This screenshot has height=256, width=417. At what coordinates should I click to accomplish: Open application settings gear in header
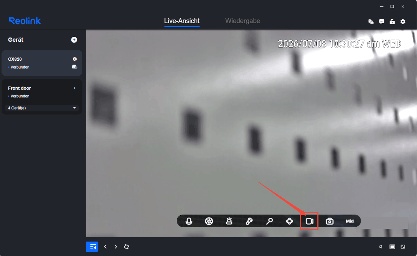click(x=403, y=21)
